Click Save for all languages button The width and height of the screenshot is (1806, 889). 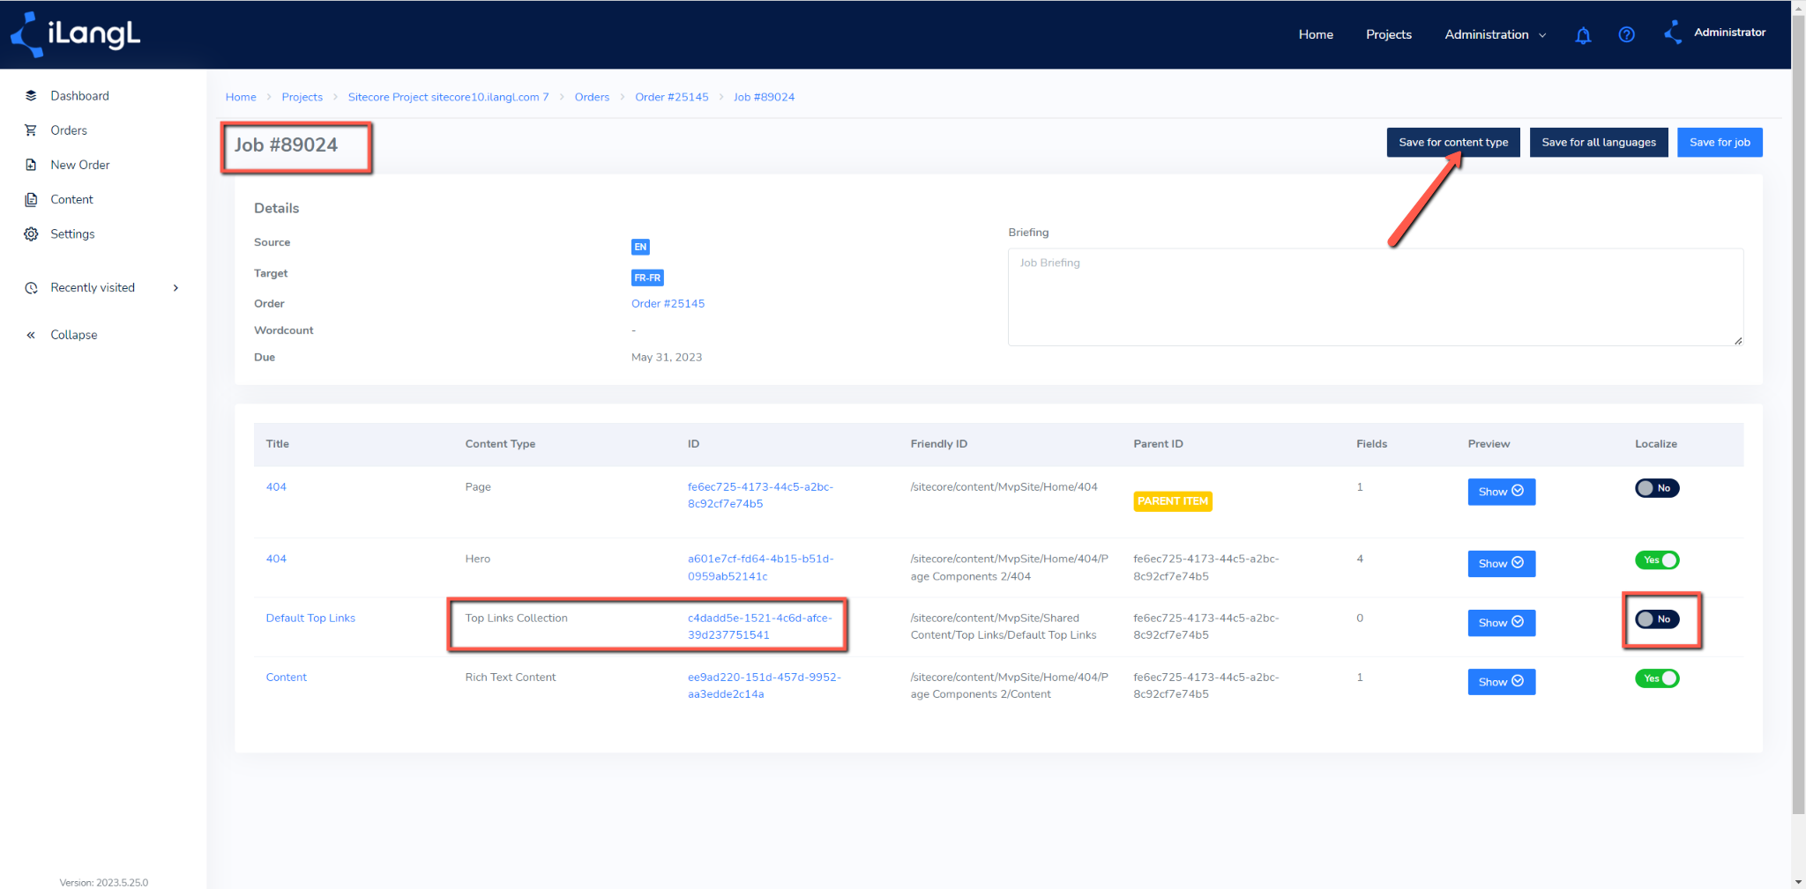1599,142
